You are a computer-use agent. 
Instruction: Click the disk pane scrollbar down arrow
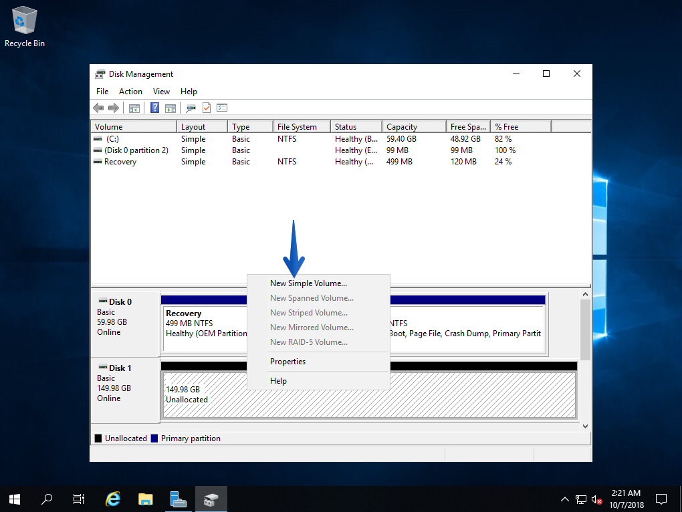pyautogui.click(x=586, y=426)
